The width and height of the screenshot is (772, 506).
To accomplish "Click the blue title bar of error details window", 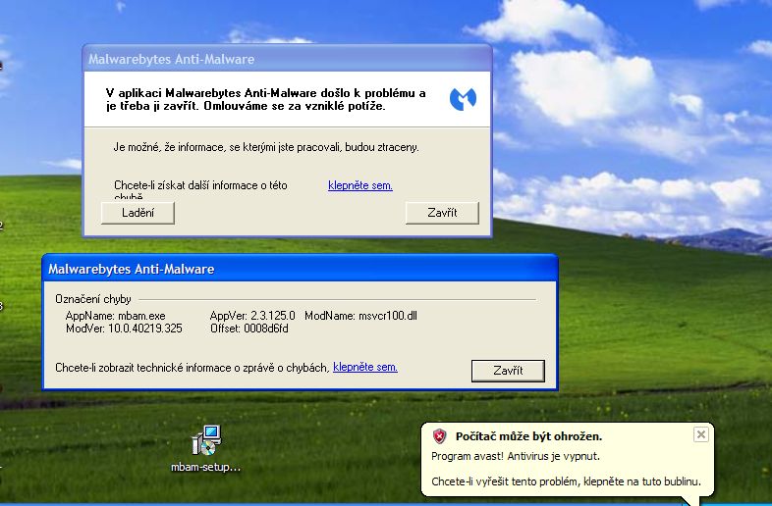I will [300, 269].
